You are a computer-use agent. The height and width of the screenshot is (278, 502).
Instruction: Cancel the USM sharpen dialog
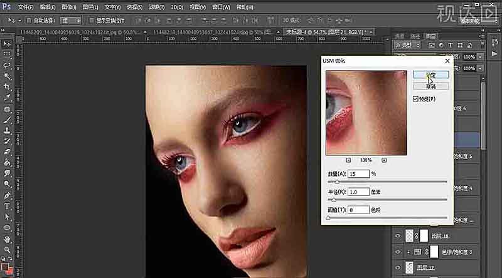(431, 86)
